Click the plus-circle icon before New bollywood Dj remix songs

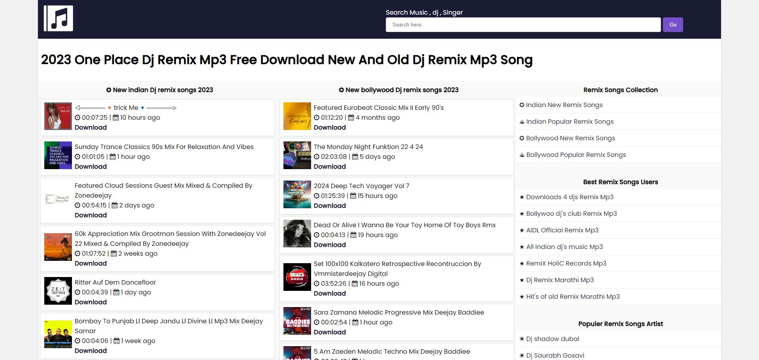coord(342,90)
